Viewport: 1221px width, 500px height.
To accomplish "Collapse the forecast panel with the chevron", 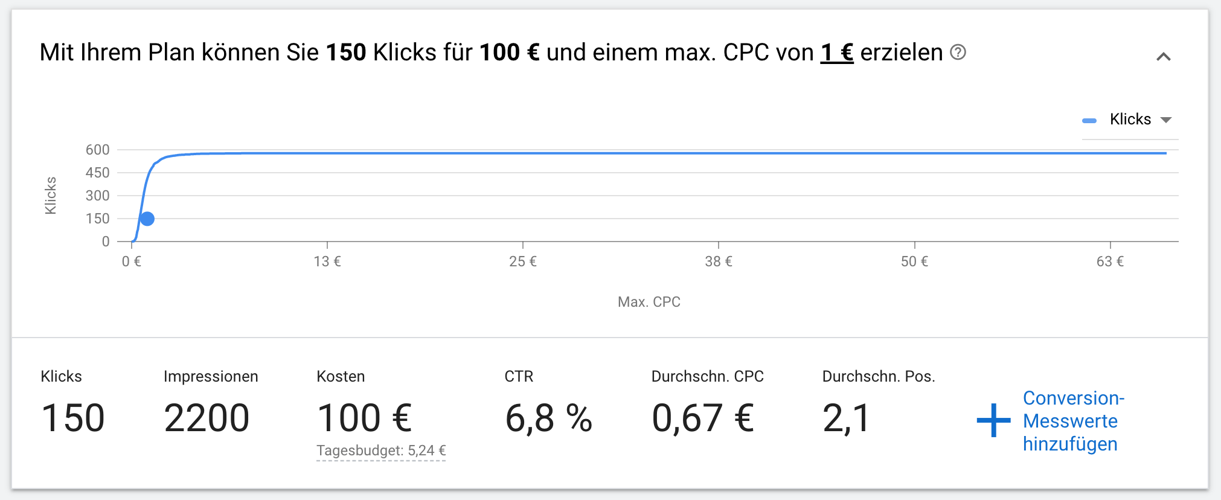I will coord(1163,57).
